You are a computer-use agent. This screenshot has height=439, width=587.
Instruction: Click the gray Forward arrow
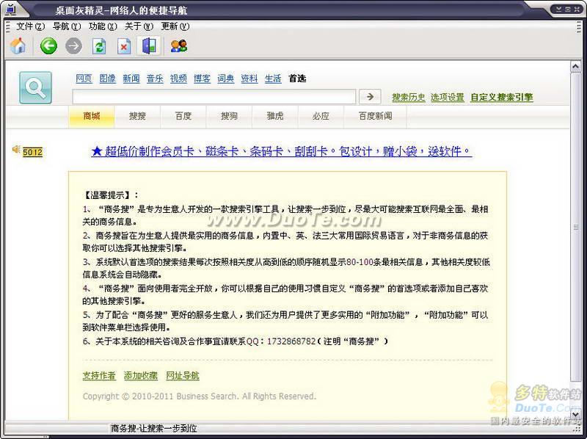coord(74,46)
